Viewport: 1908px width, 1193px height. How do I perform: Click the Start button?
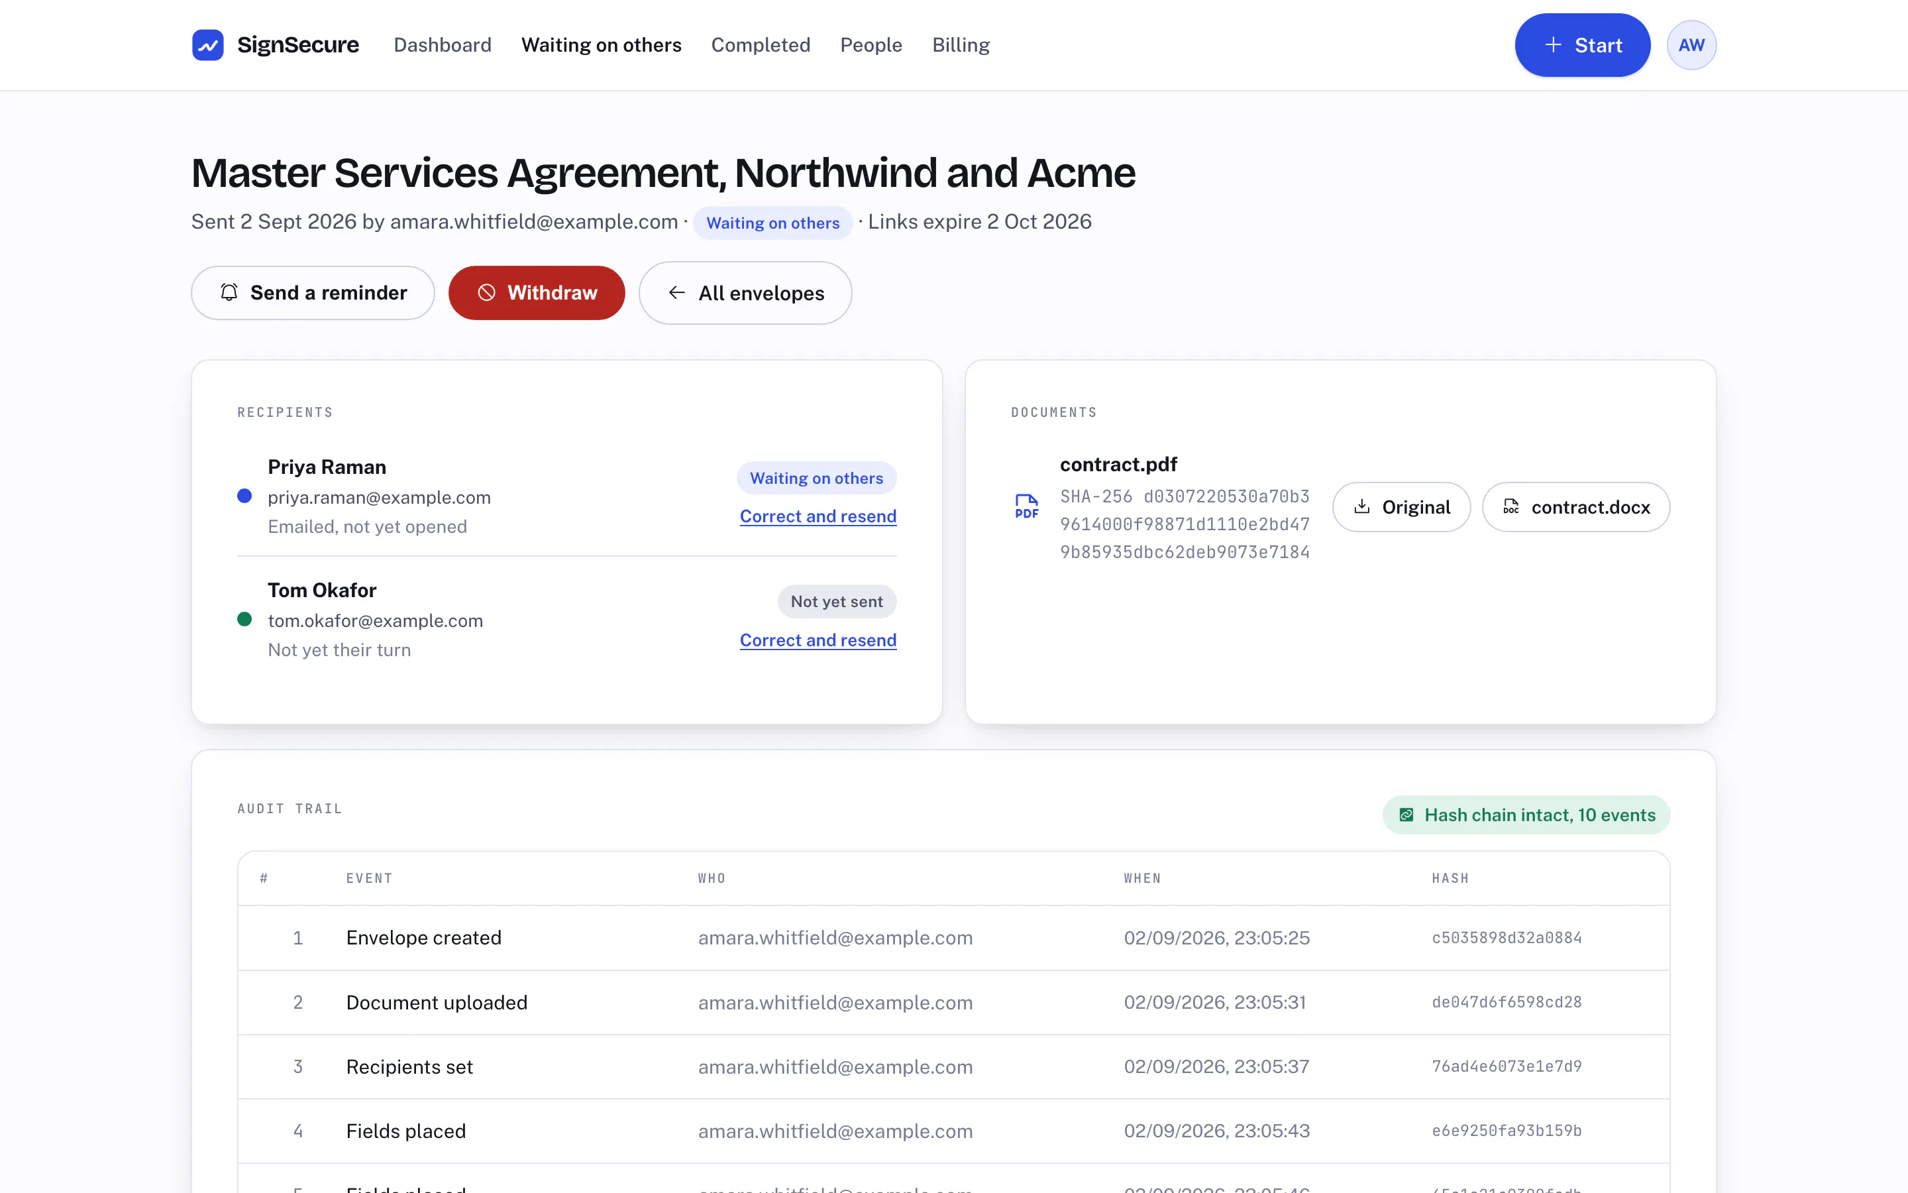pos(1582,45)
